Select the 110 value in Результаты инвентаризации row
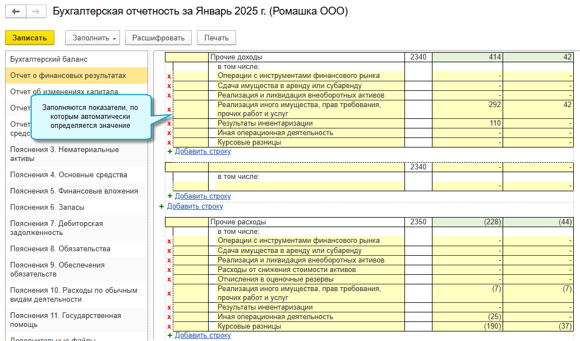580x341 pixels. tap(467, 123)
